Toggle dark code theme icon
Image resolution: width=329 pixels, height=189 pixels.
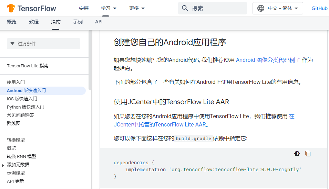click(x=297, y=154)
